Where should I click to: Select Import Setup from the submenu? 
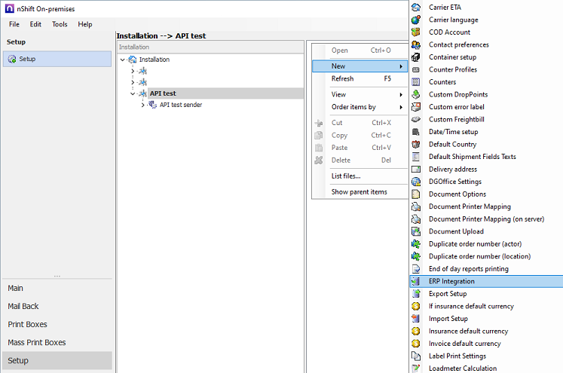point(448,319)
